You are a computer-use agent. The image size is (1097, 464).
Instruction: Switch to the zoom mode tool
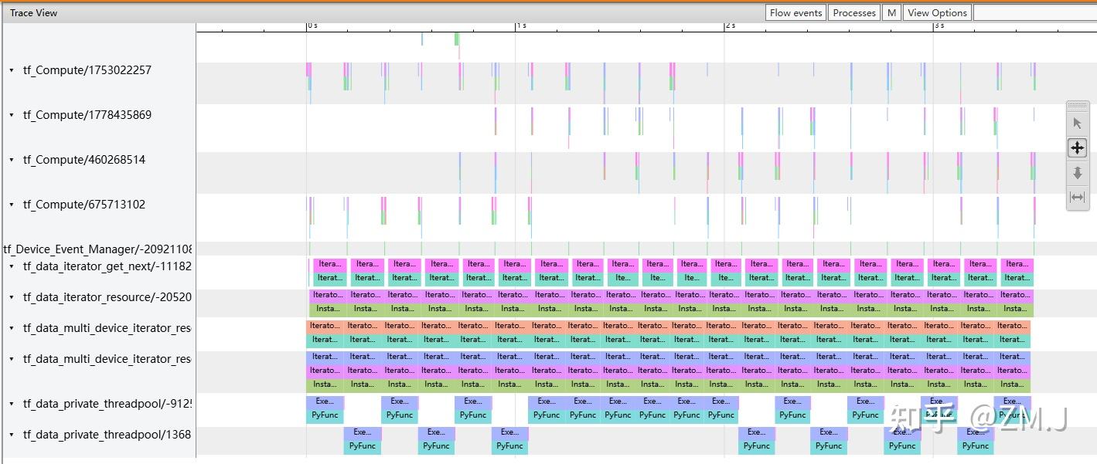[x=1078, y=173]
